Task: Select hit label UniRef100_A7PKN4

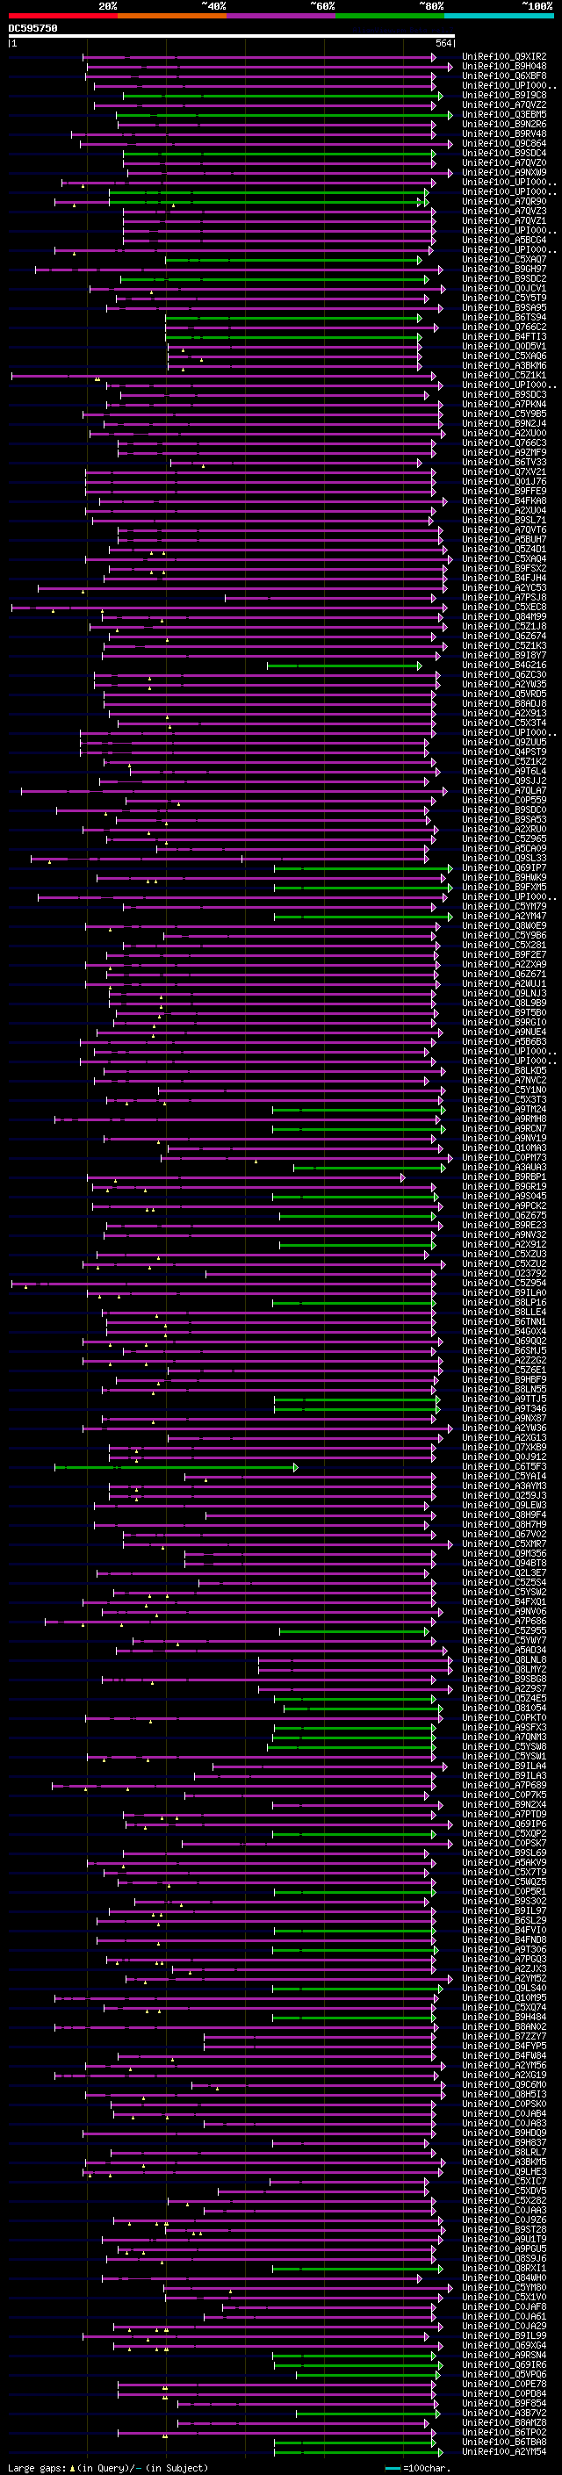Action: (504, 405)
